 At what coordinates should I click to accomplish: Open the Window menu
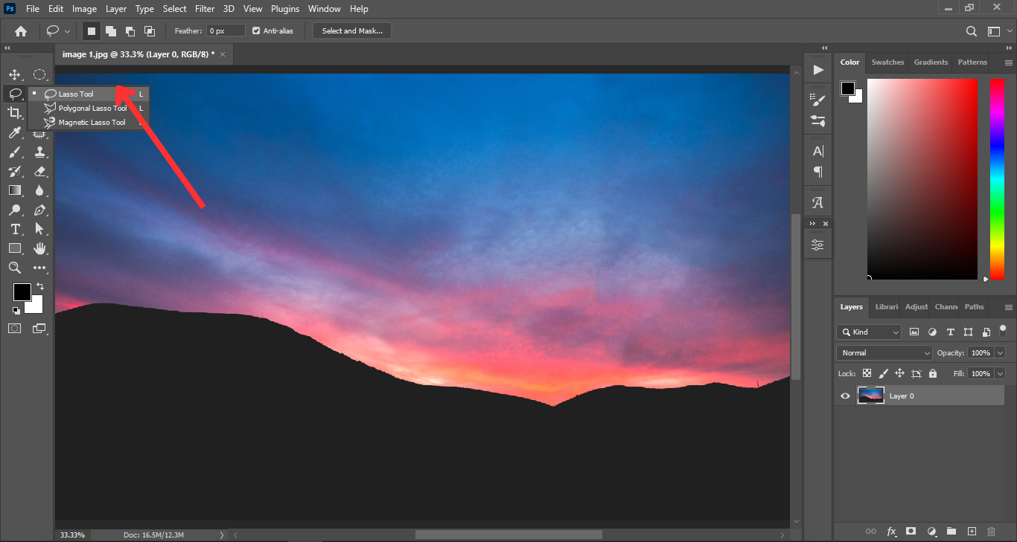coord(324,9)
